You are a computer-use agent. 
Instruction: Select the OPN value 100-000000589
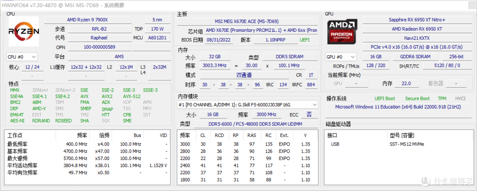coord(99,47)
